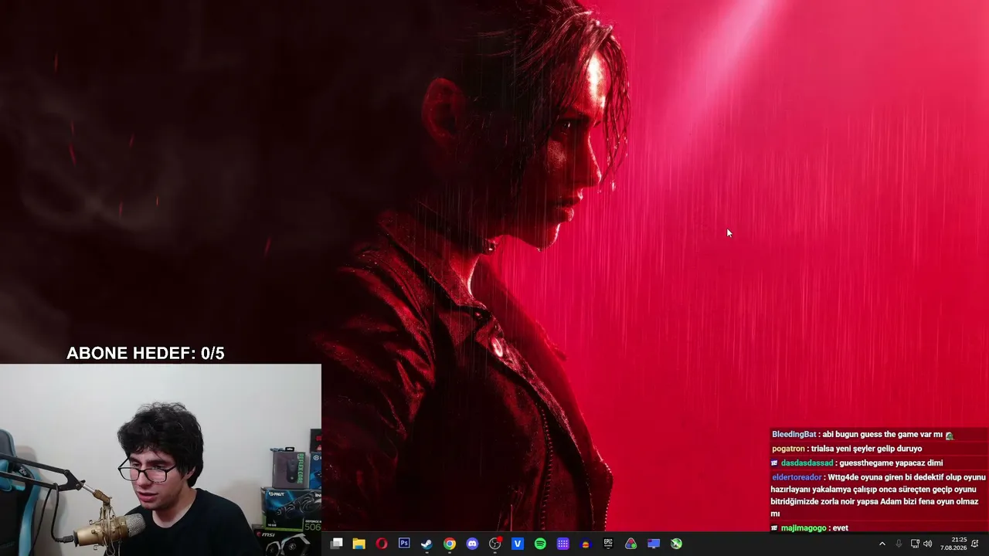The height and width of the screenshot is (556, 989).
Task: Open Task View on the taskbar
Action: click(336, 544)
